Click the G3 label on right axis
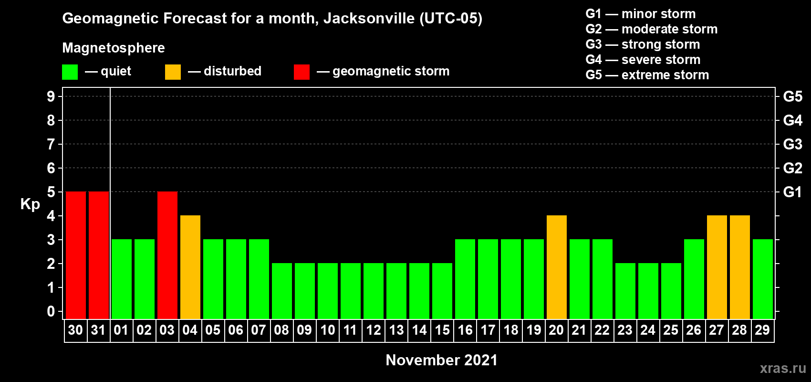The width and height of the screenshot is (811, 382). (x=792, y=144)
